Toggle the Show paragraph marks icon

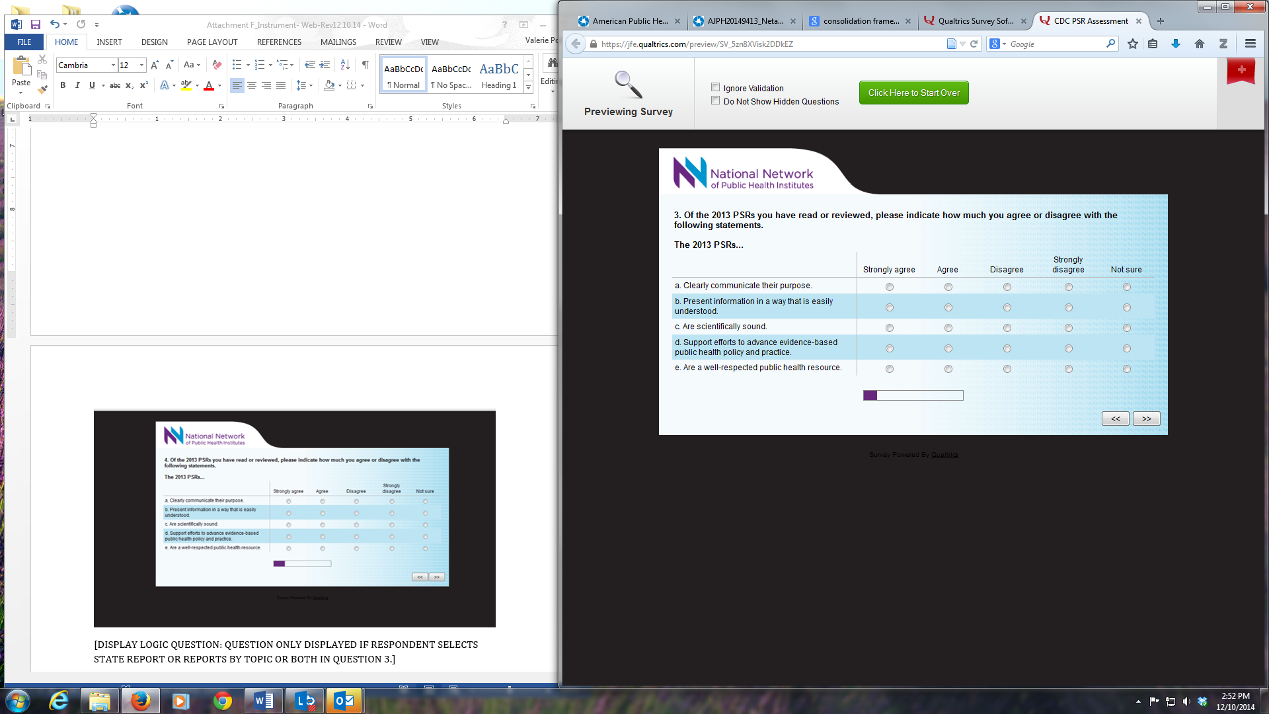(x=365, y=65)
